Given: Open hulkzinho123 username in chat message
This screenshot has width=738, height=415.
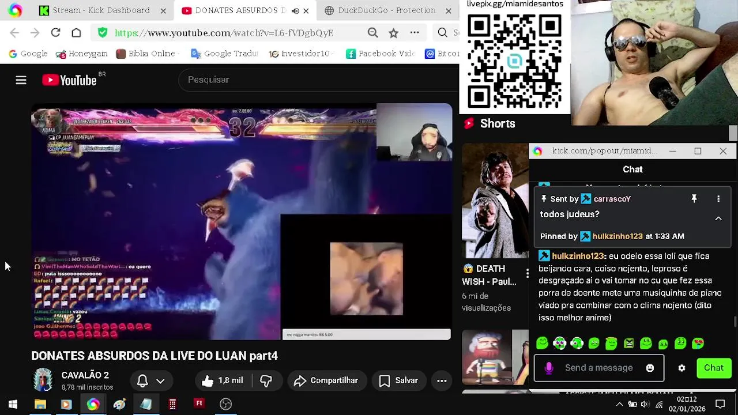Looking at the screenshot, I should click(577, 256).
